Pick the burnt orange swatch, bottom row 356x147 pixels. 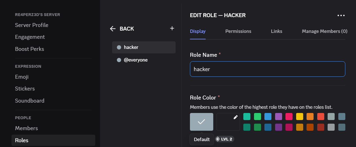click(x=310, y=127)
